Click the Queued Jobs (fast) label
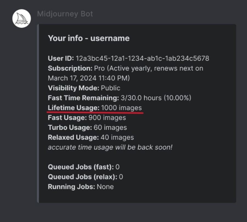The height and width of the screenshot is (222, 247). point(81,167)
